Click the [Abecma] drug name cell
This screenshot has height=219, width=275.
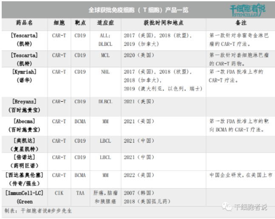coord(24,125)
